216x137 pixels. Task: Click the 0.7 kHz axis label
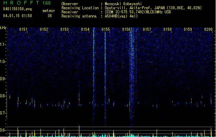click(3, 113)
